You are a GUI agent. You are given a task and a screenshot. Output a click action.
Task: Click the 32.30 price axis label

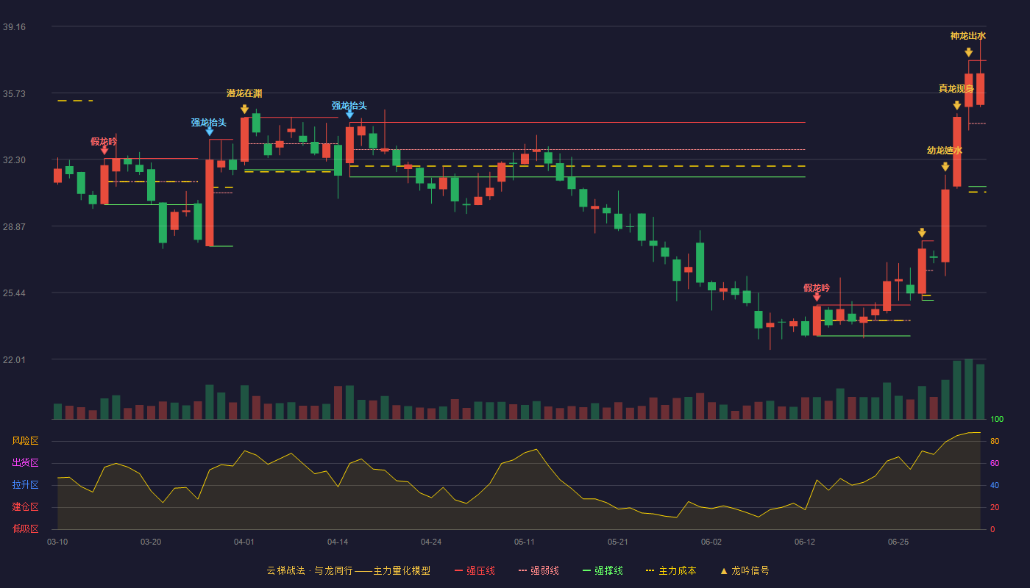[14, 160]
